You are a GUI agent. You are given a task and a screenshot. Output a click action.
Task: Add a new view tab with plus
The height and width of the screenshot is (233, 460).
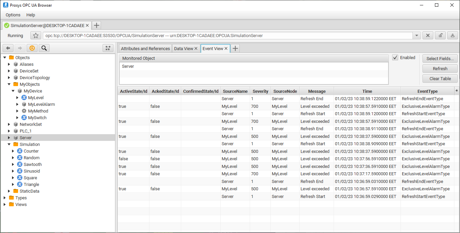235,48
